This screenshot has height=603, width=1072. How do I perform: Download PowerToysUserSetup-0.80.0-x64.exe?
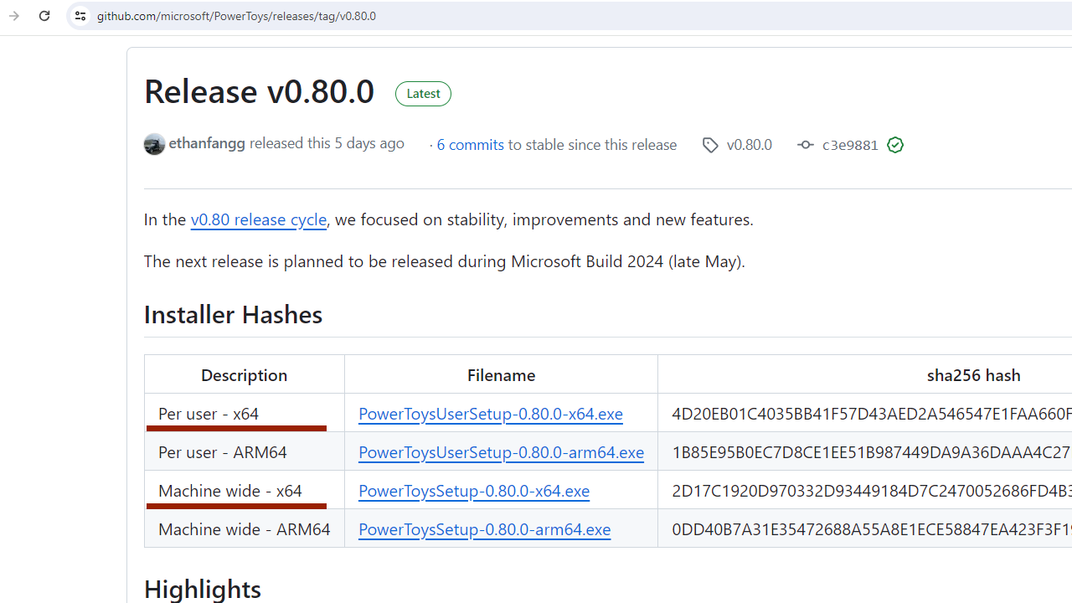click(x=491, y=413)
